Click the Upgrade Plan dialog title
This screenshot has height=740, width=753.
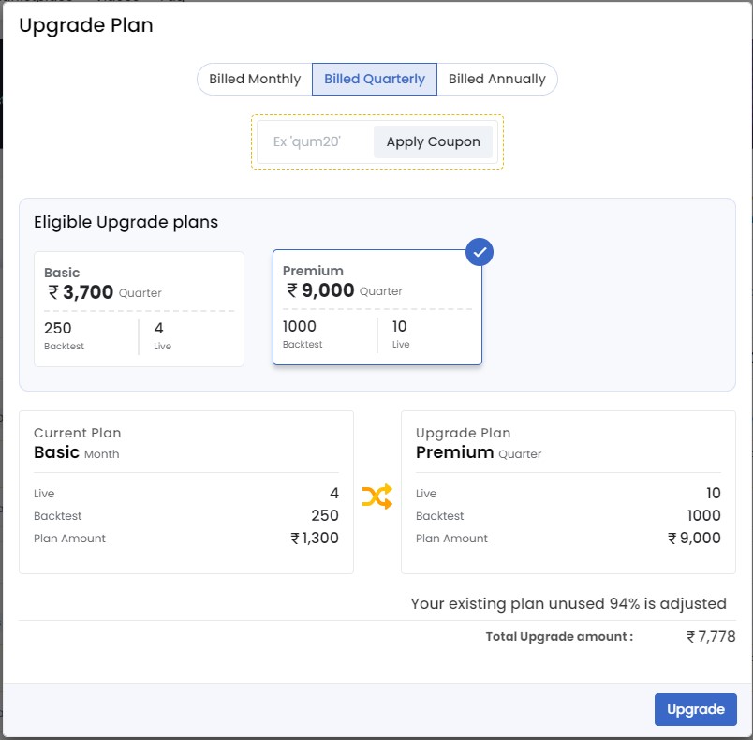coord(86,25)
